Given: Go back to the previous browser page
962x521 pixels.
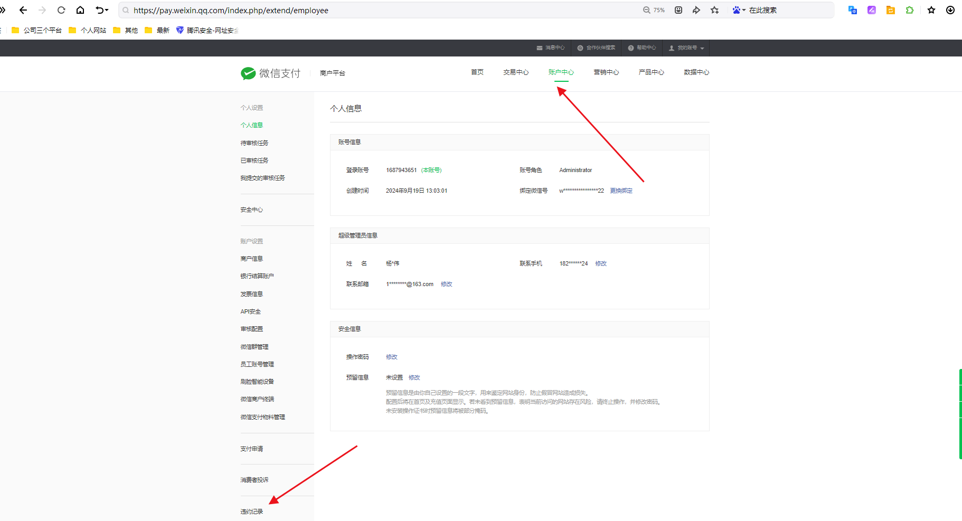Looking at the screenshot, I should (x=23, y=10).
